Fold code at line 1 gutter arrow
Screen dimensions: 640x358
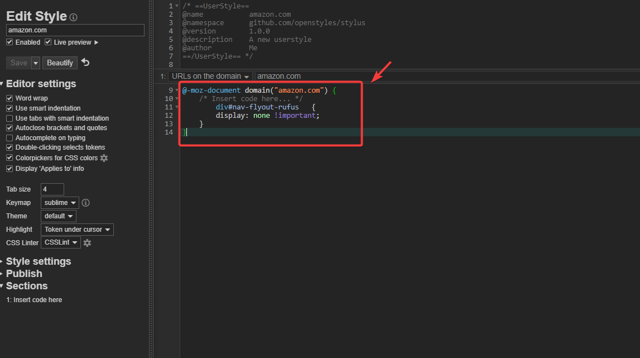[177, 6]
